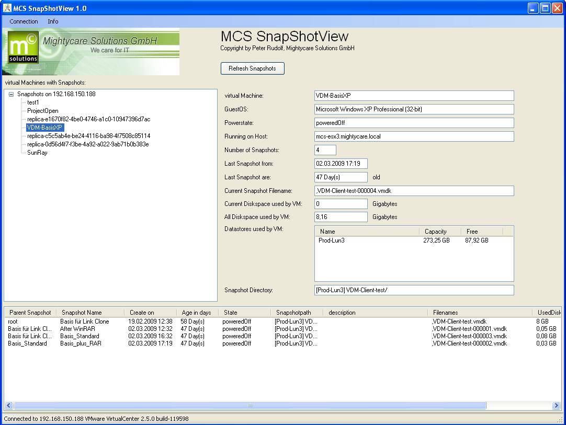Minimize the MCS SnapShotView window
566x425 pixels.
(533, 8)
